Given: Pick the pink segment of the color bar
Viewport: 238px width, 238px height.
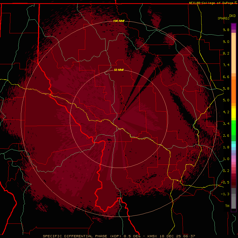Looking at the screenshot, I should click(234, 160).
